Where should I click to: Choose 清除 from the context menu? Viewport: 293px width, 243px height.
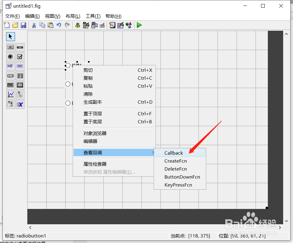(114, 94)
